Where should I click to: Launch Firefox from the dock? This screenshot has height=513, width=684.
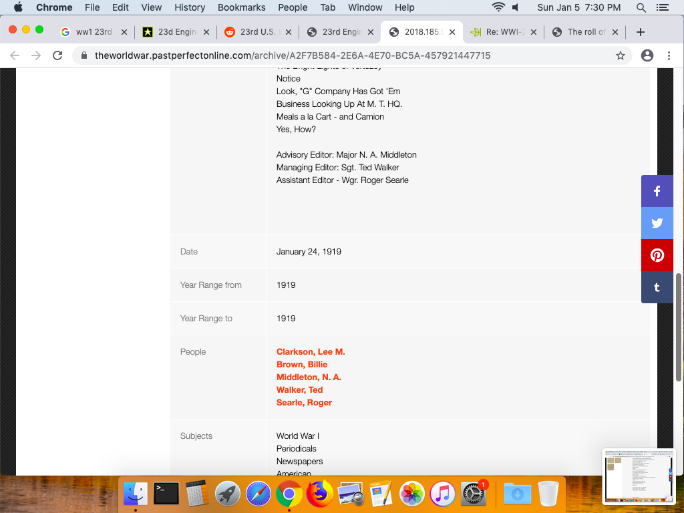point(320,494)
